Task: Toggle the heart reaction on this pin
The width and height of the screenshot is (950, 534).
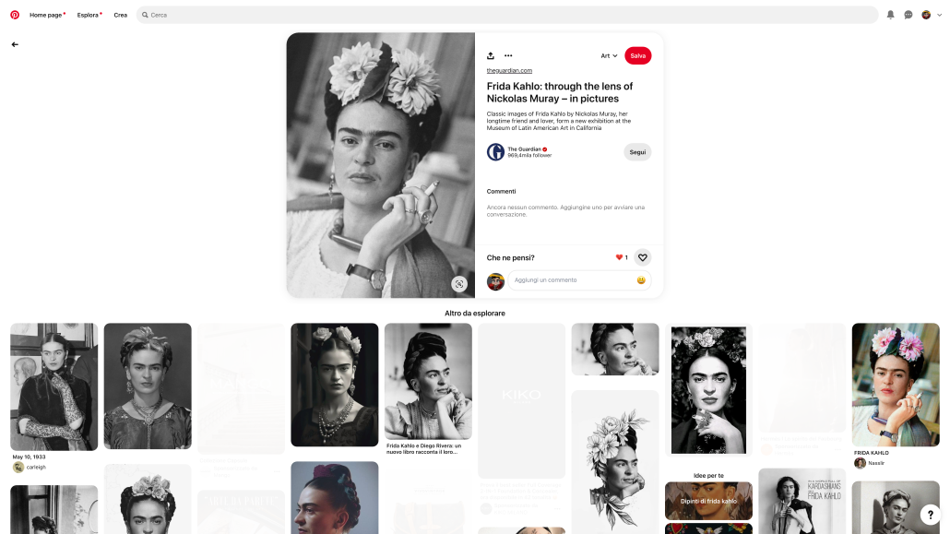Action: click(x=642, y=257)
